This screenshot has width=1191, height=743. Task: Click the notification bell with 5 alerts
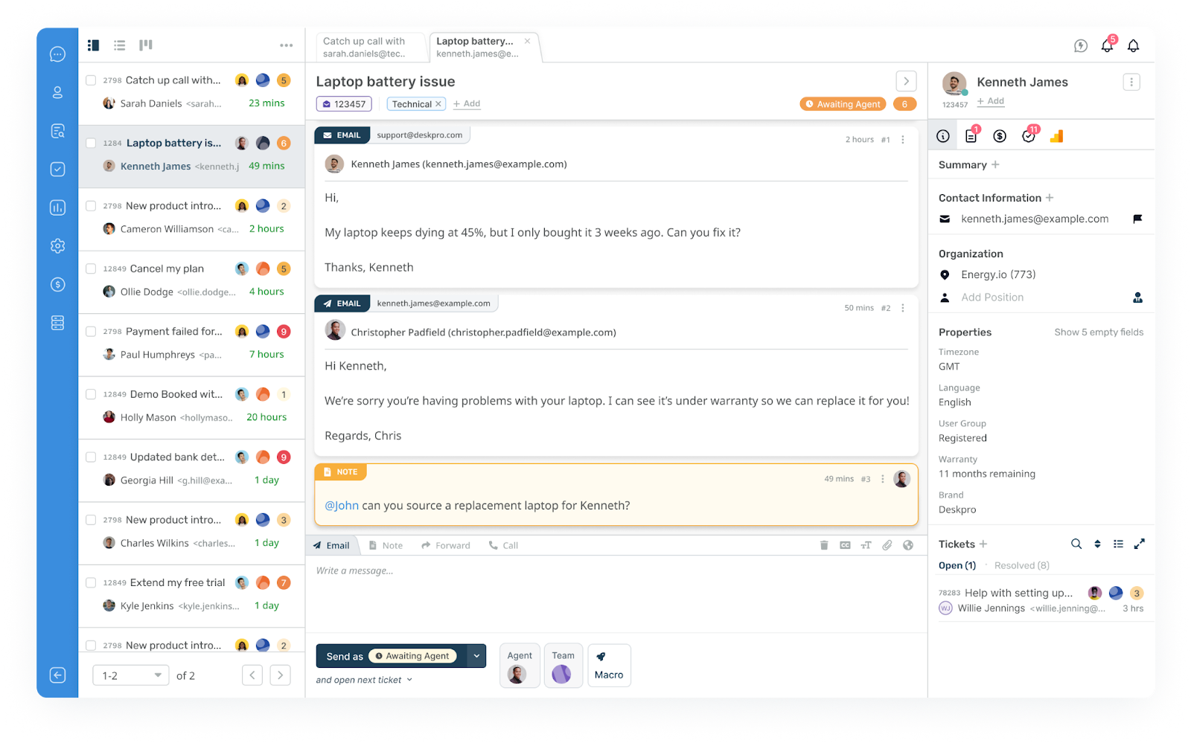click(1107, 45)
